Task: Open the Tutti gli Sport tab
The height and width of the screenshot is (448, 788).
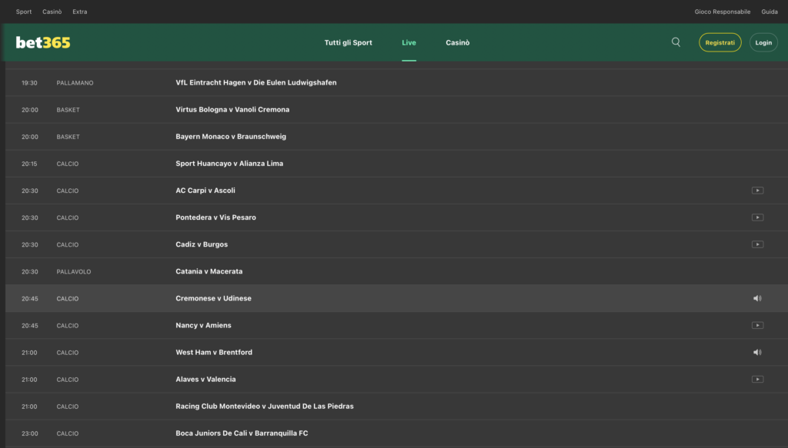Action: (x=348, y=42)
